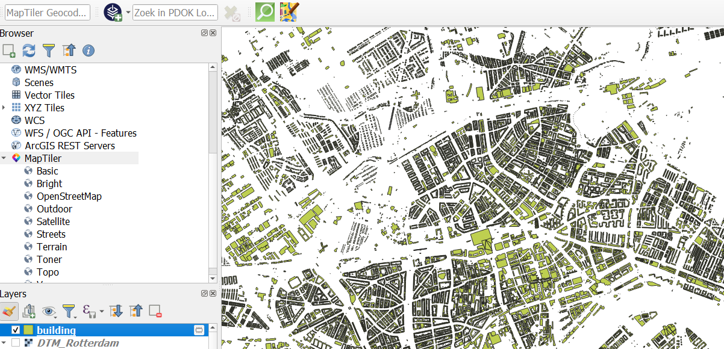Collapse all Browser panel entries
724x349 pixels.
[69, 51]
